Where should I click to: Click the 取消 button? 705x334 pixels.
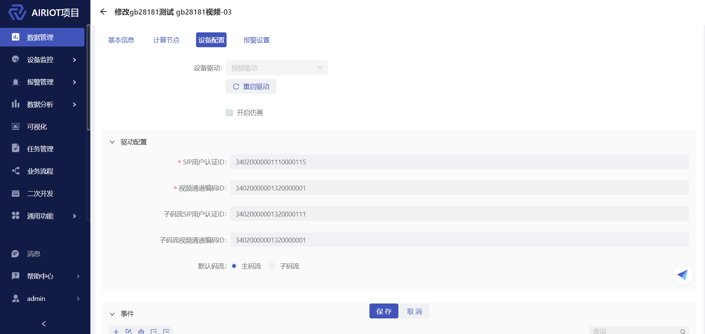click(414, 311)
